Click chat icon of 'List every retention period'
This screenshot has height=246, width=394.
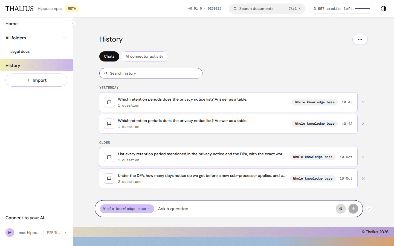coord(109,157)
